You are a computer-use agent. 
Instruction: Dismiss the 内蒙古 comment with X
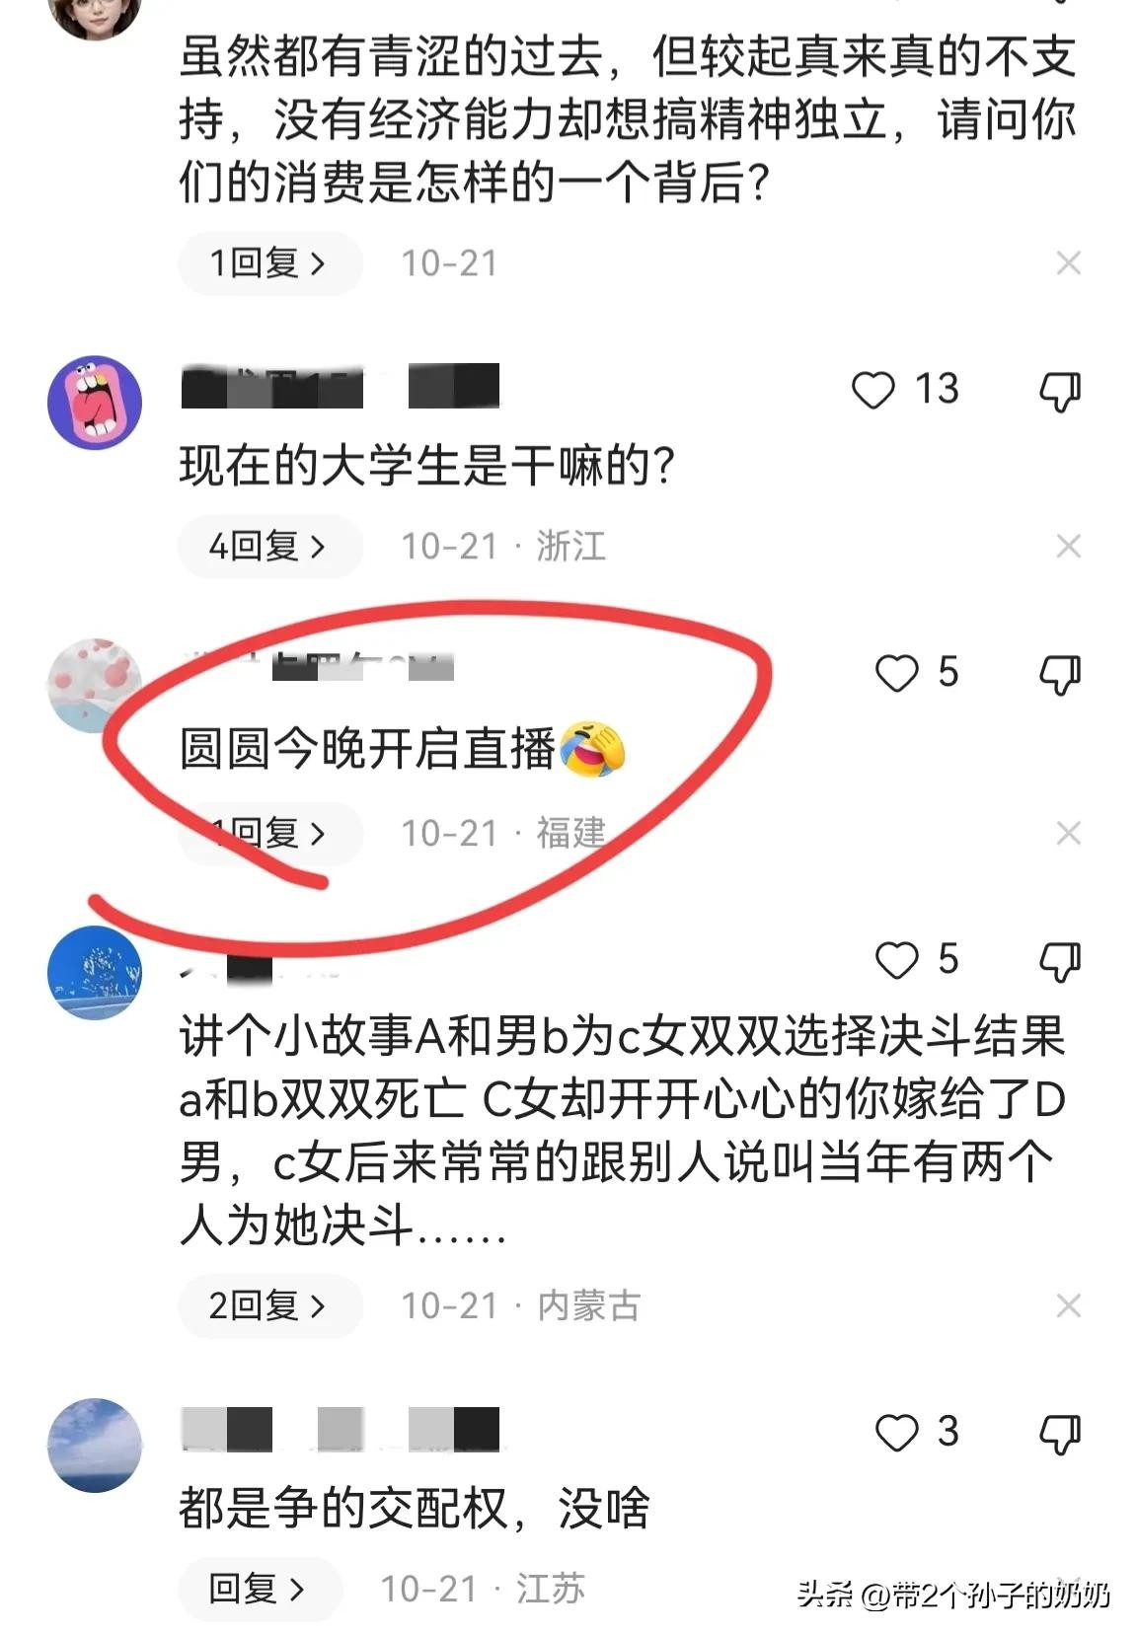(x=1069, y=1305)
